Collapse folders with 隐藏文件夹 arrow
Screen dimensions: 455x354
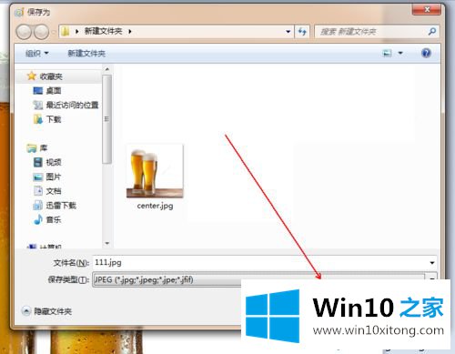pos(26,311)
